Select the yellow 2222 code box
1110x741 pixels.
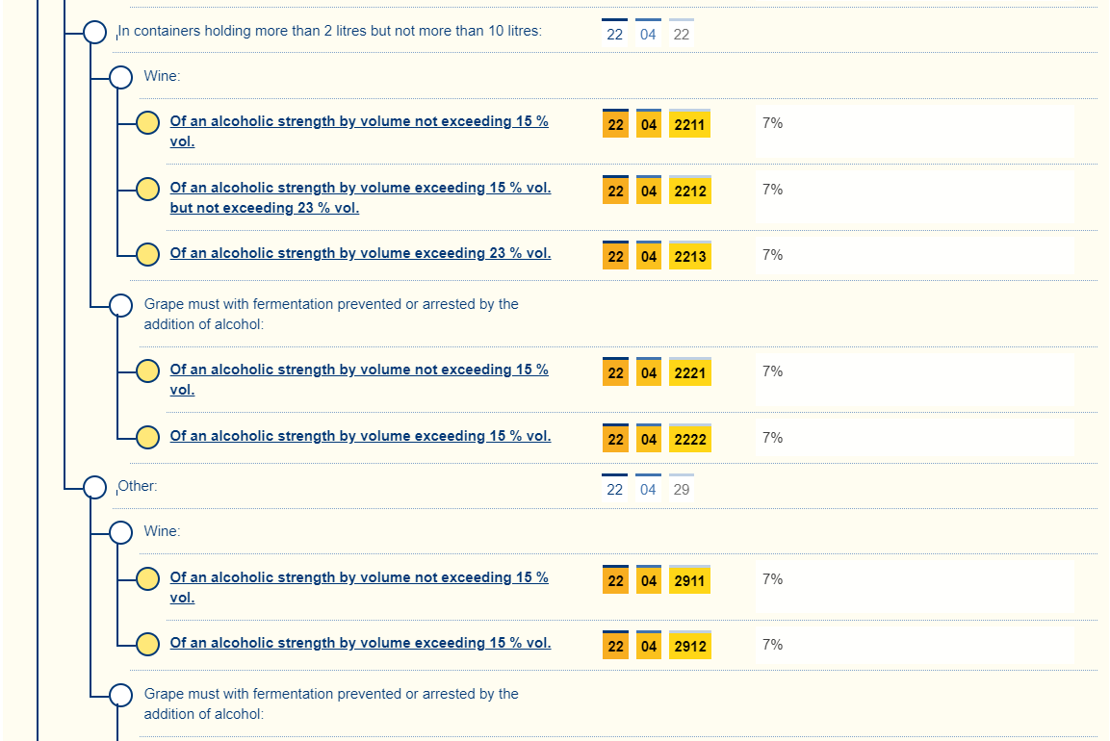pyautogui.click(x=690, y=440)
